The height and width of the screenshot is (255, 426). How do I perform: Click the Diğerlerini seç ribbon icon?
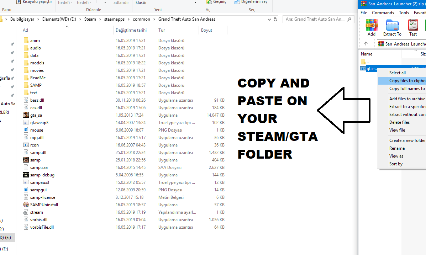point(237,2)
